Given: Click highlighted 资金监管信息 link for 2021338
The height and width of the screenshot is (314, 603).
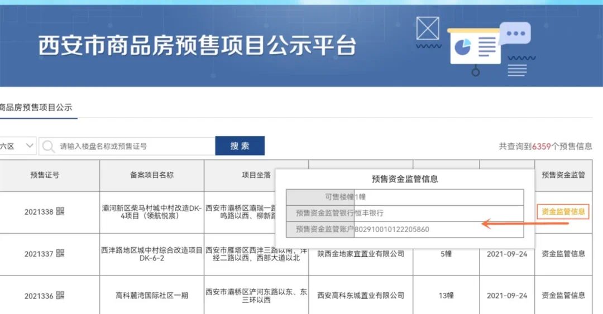Looking at the screenshot, I should click(563, 211).
